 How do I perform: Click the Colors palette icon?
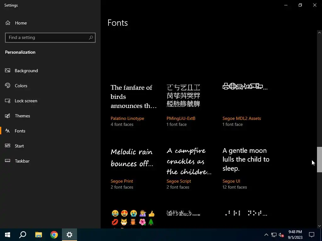pos(8,85)
